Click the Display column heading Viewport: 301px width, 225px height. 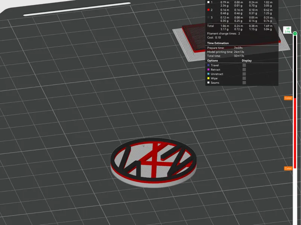pos(247,61)
